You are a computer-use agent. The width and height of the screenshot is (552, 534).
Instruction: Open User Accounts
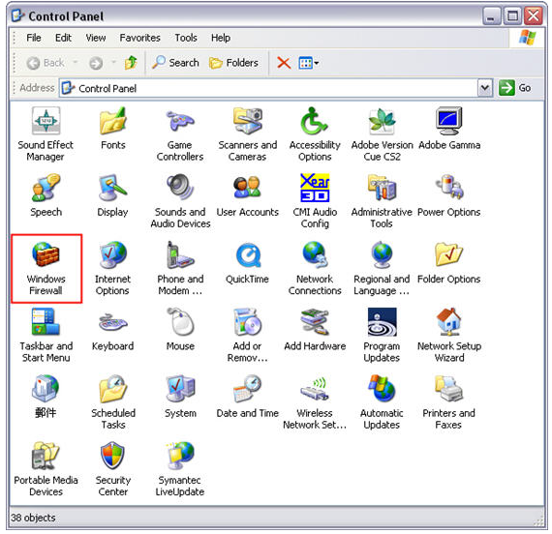pyautogui.click(x=248, y=196)
